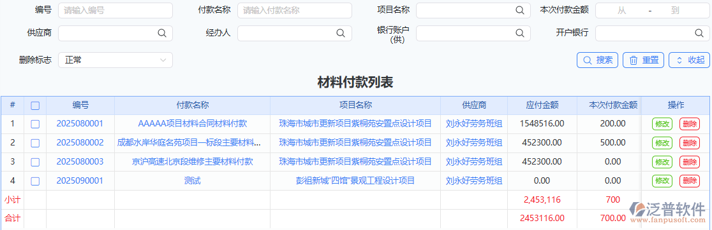Click total value 2453116.00
Screen dimensions: 712x230
pyautogui.click(x=542, y=219)
